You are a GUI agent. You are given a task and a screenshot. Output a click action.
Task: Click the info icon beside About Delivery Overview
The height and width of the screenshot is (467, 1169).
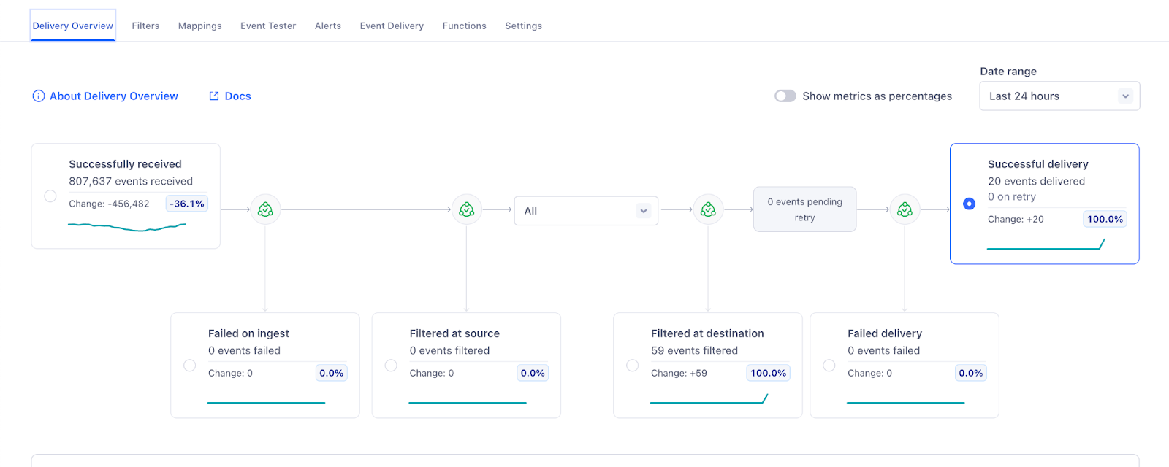39,96
